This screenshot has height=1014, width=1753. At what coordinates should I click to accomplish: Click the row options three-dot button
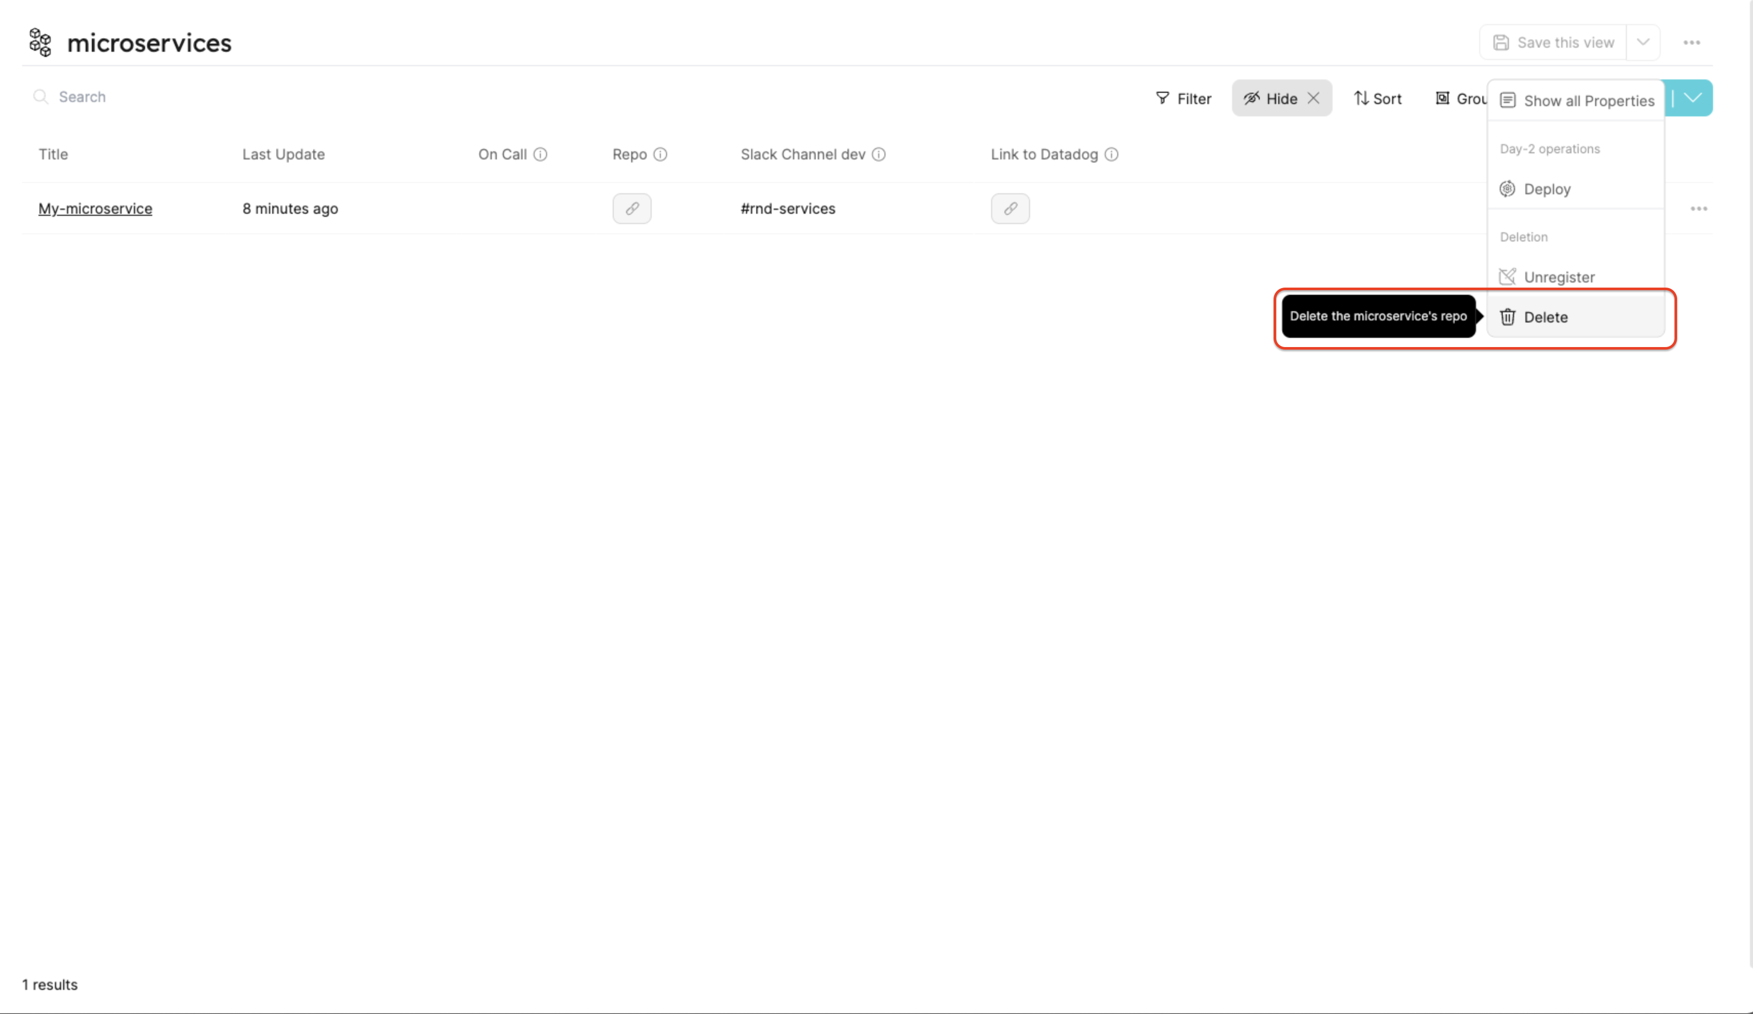point(1699,208)
